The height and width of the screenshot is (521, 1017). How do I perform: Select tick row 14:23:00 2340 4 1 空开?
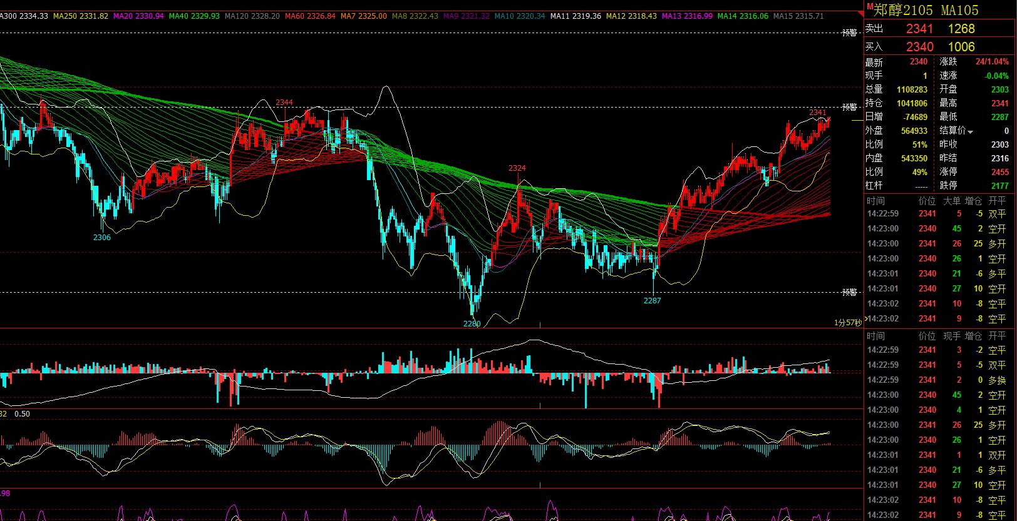pyautogui.click(x=936, y=410)
